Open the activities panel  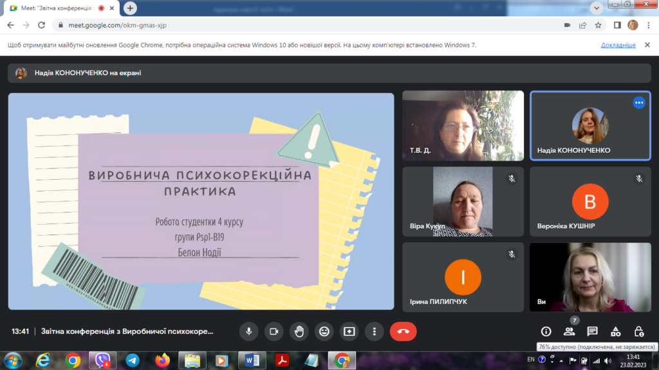(615, 331)
